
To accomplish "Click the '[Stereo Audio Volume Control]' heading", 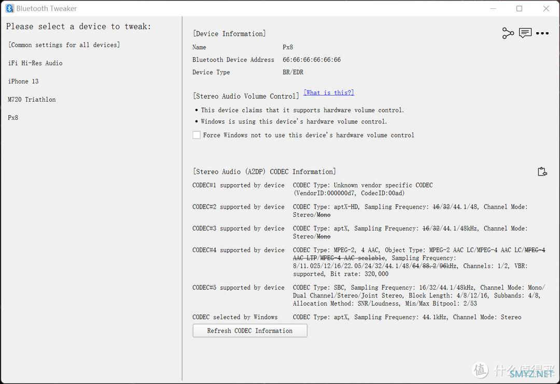I will (246, 96).
